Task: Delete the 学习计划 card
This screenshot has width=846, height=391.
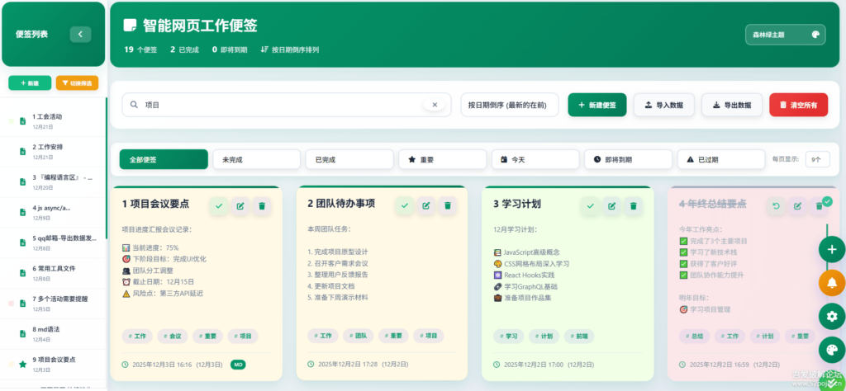Action: coord(634,205)
